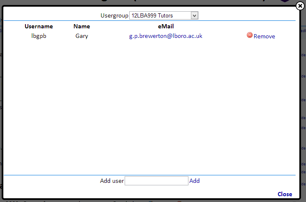Click the Usergroup label
306x202 pixels.
tap(114, 15)
